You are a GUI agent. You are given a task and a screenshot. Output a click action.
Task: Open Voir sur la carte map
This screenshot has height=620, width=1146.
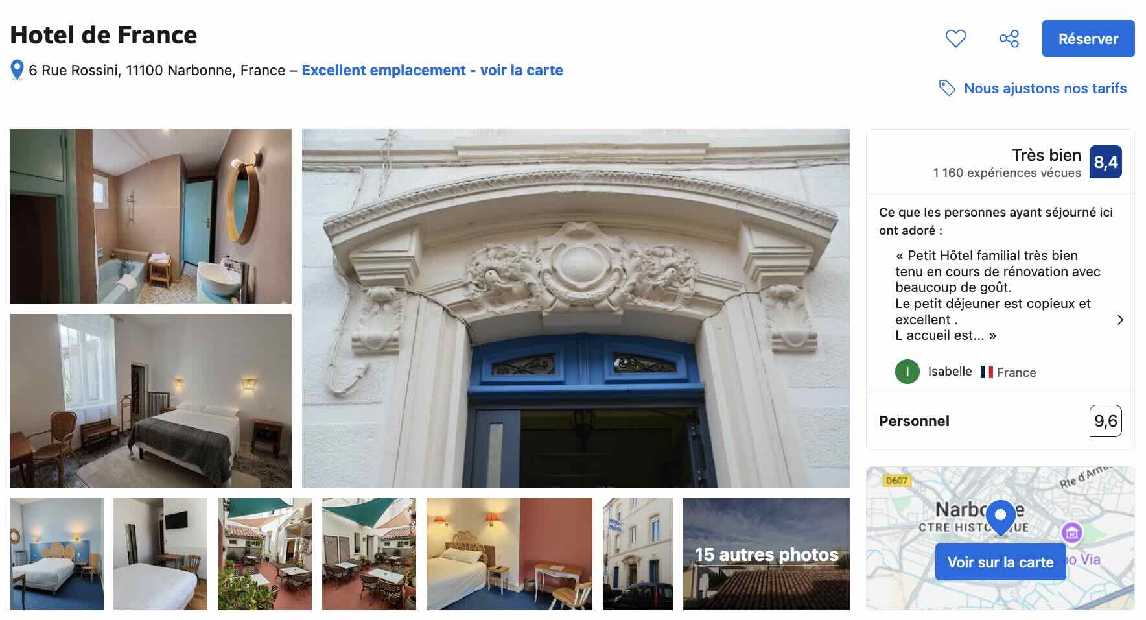point(1000,562)
